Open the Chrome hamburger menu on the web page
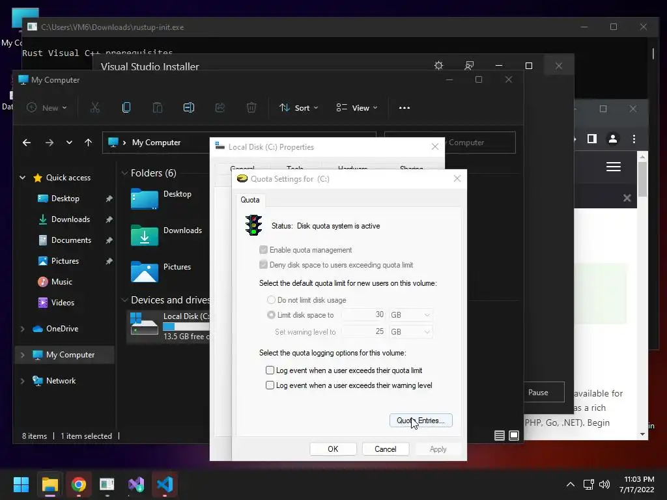This screenshot has width=667, height=500. pos(613,166)
